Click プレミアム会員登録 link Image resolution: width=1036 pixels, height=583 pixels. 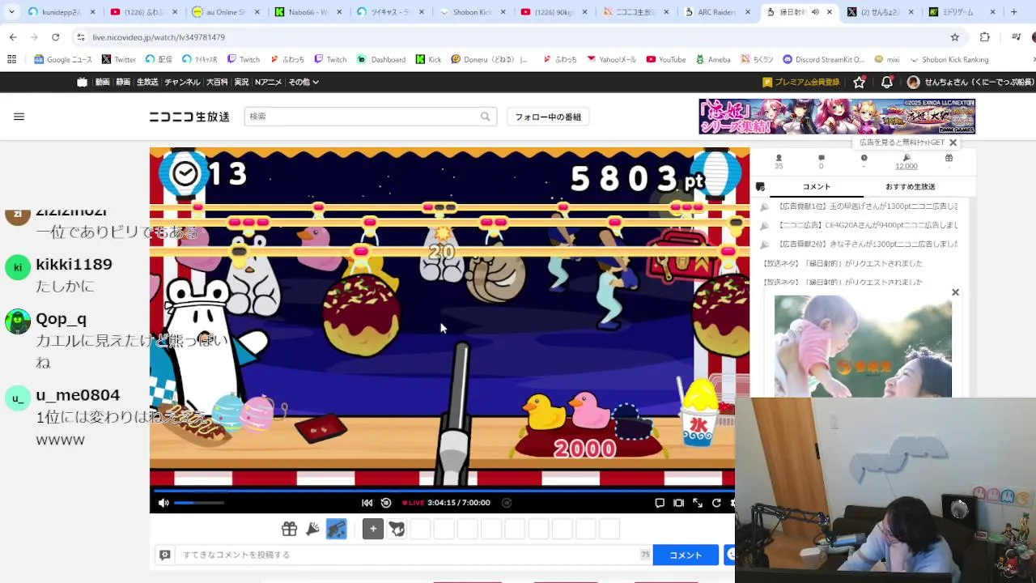(801, 83)
